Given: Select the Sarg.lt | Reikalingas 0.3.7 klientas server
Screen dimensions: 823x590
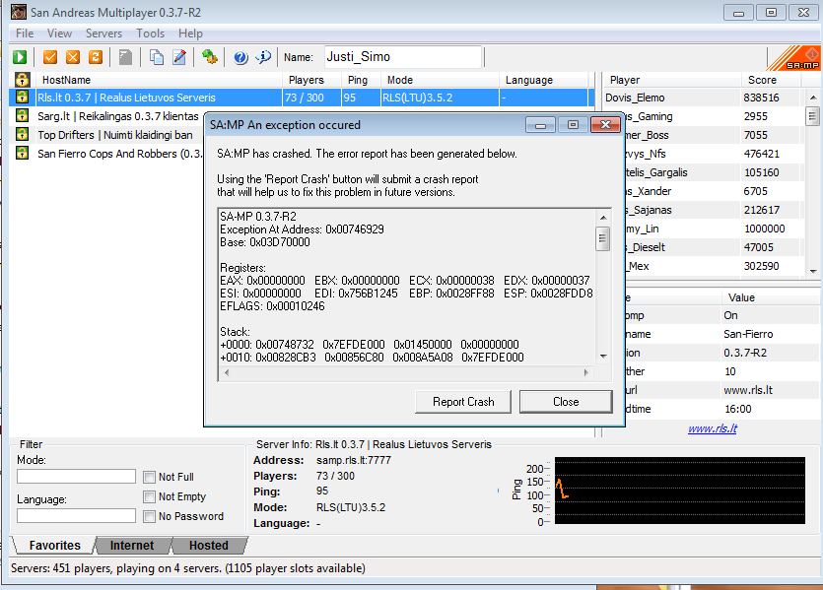Looking at the screenshot, I should tap(118, 116).
